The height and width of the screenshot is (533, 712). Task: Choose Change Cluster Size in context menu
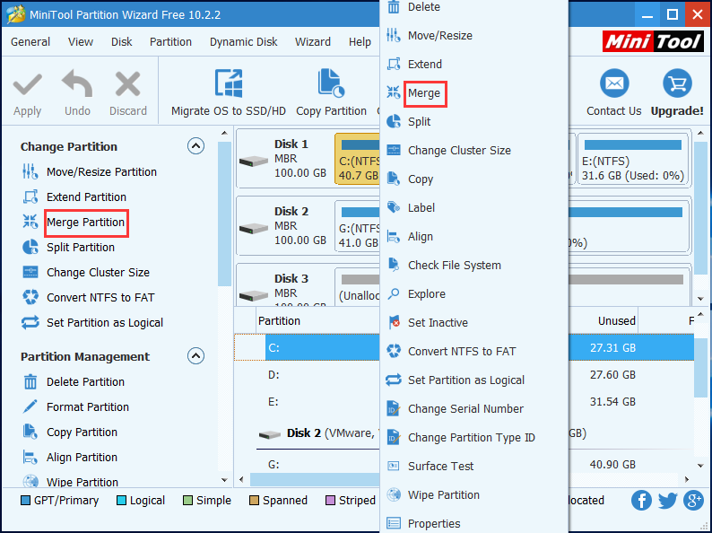(x=473, y=151)
